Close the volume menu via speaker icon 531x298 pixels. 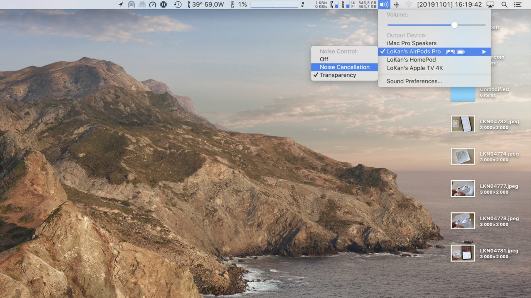(384, 5)
